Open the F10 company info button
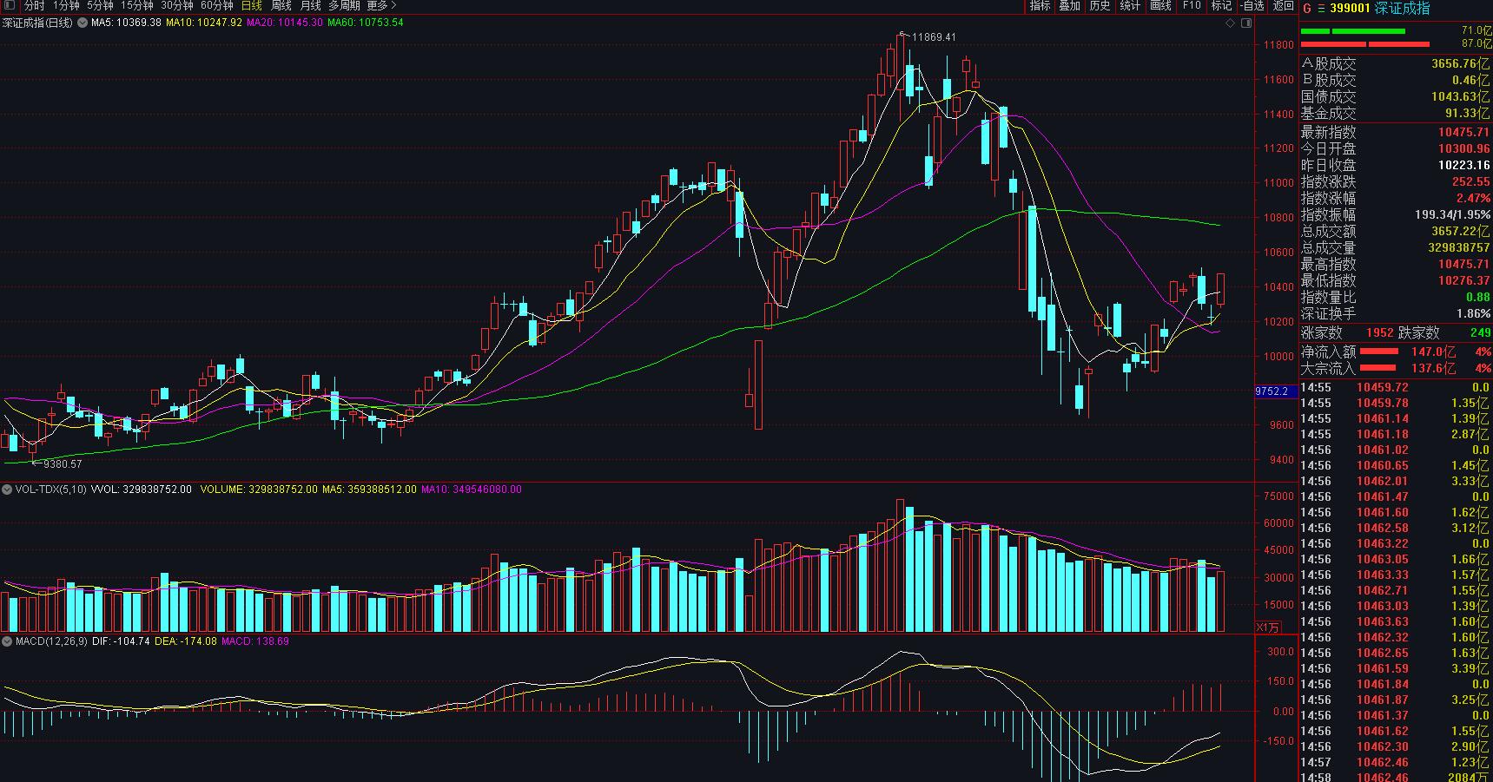 (x=1192, y=6)
